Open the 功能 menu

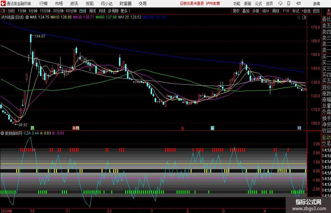click(x=237, y=3)
